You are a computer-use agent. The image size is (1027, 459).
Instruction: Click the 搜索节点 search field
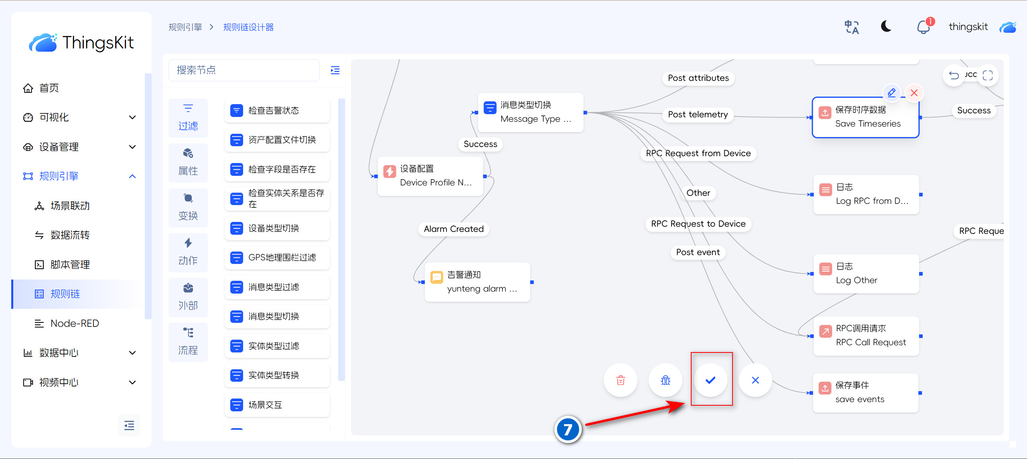point(244,70)
